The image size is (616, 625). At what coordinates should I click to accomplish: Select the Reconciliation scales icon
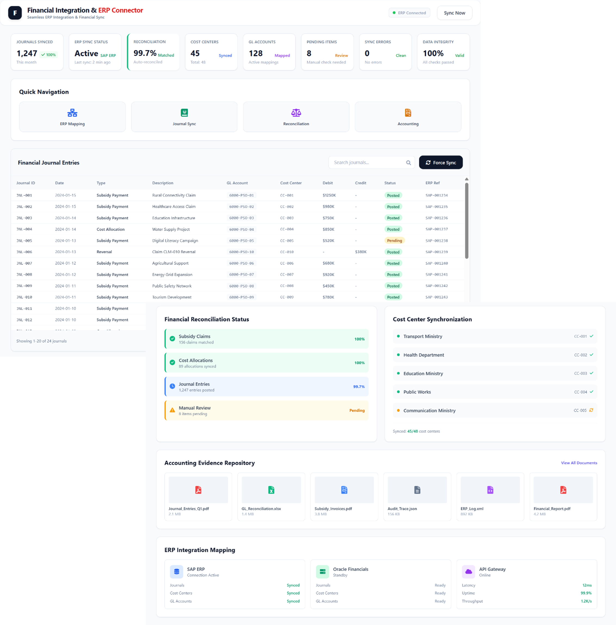pos(296,113)
